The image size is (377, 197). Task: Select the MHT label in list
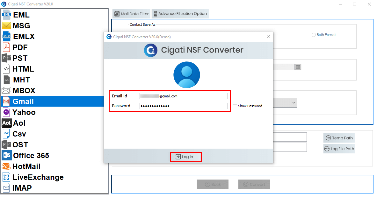pyautogui.click(x=22, y=80)
